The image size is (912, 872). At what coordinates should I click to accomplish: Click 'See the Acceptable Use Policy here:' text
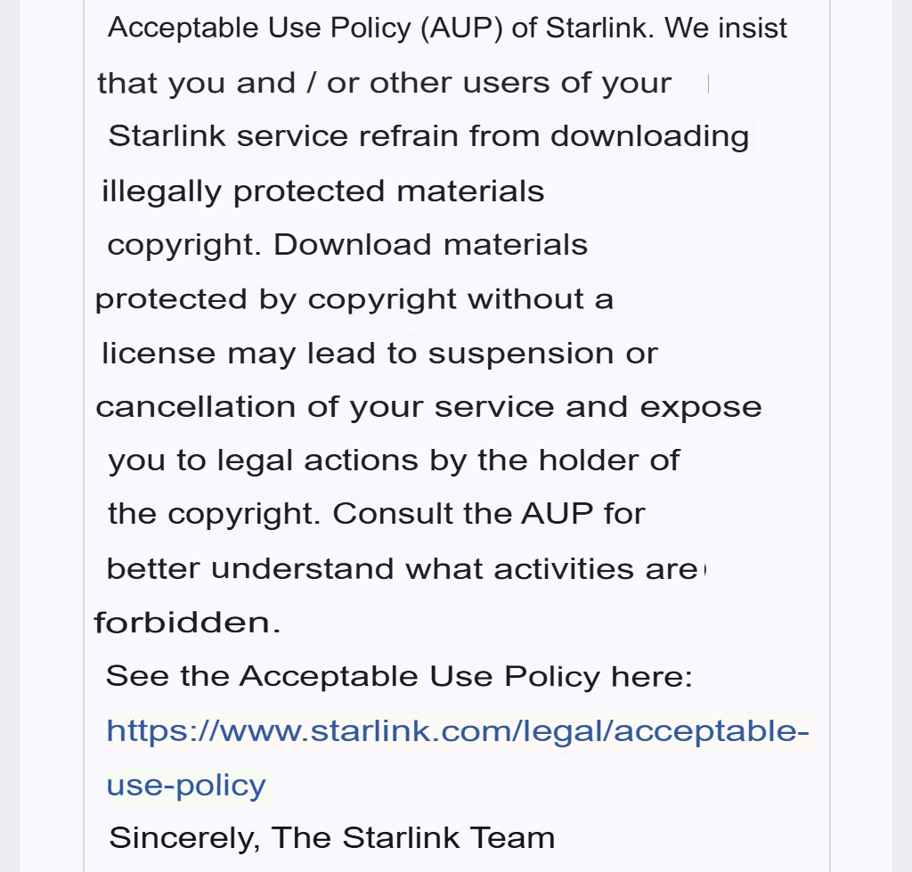tap(399, 677)
